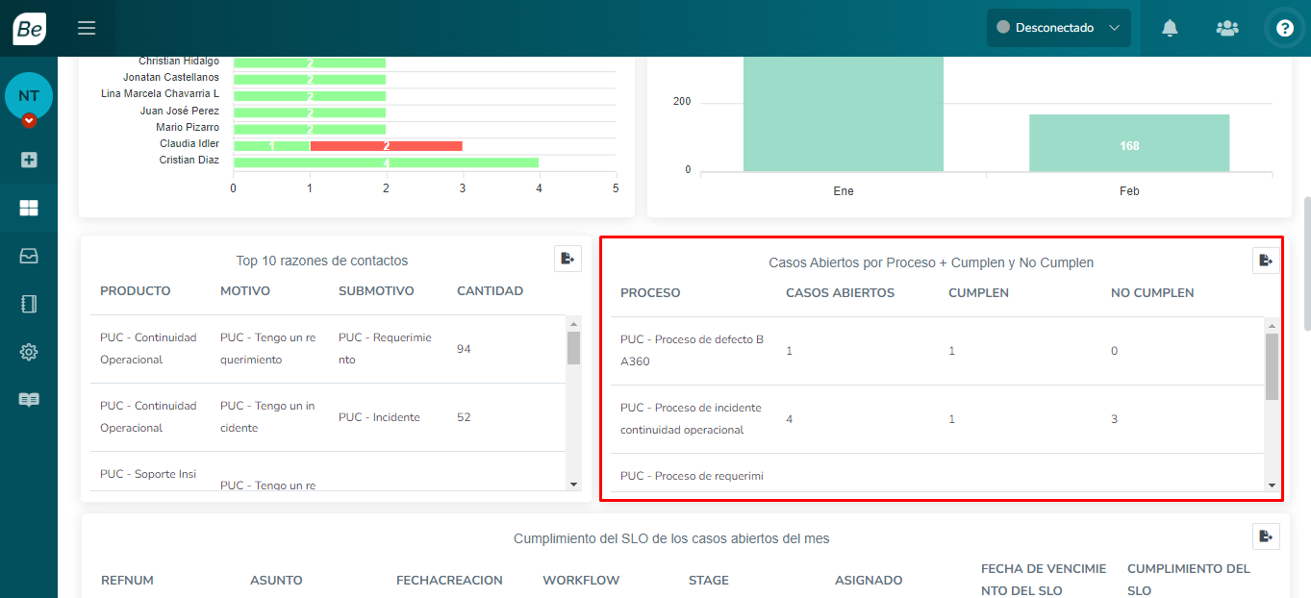
Task: Open the dashboard grid icon in sidebar
Action: [x=29, y=208]
